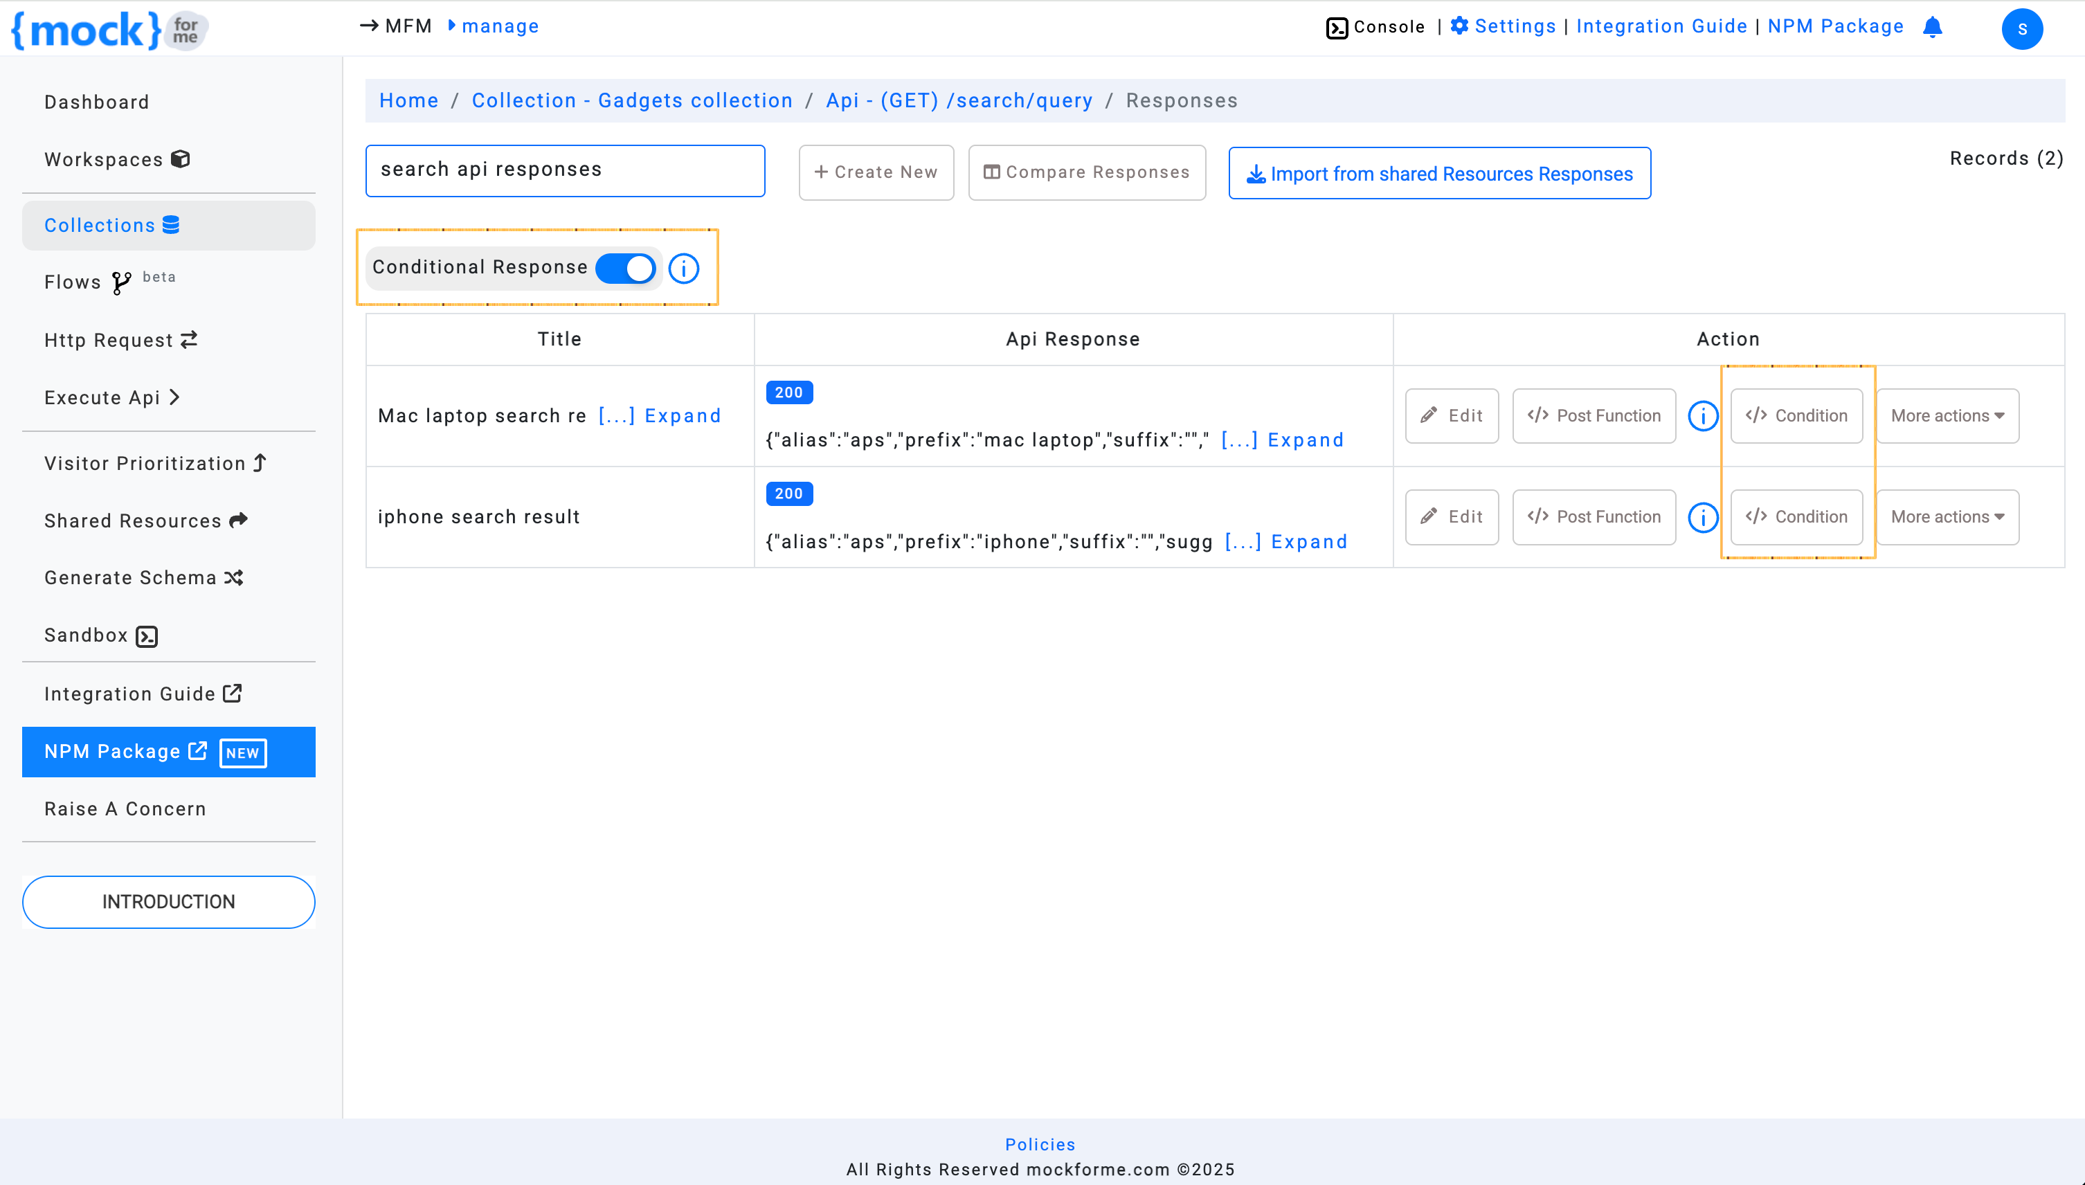Open the notifications bell icon
Viewport: 2085px width, 1185px height.
1932,27
